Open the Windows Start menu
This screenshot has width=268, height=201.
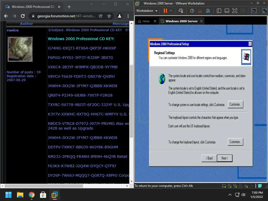pos(8,195)
